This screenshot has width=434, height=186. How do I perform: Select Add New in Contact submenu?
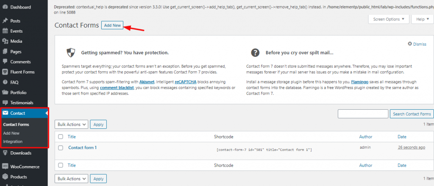tap(11, 133)
